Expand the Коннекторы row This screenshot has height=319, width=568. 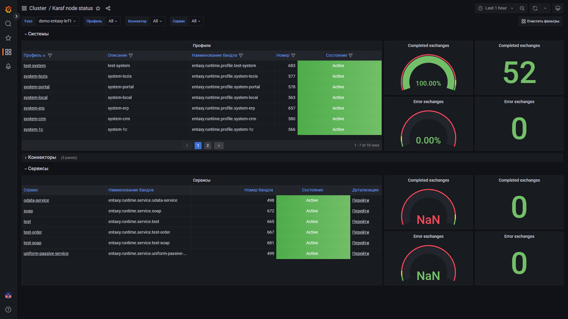tap(42, 157)
